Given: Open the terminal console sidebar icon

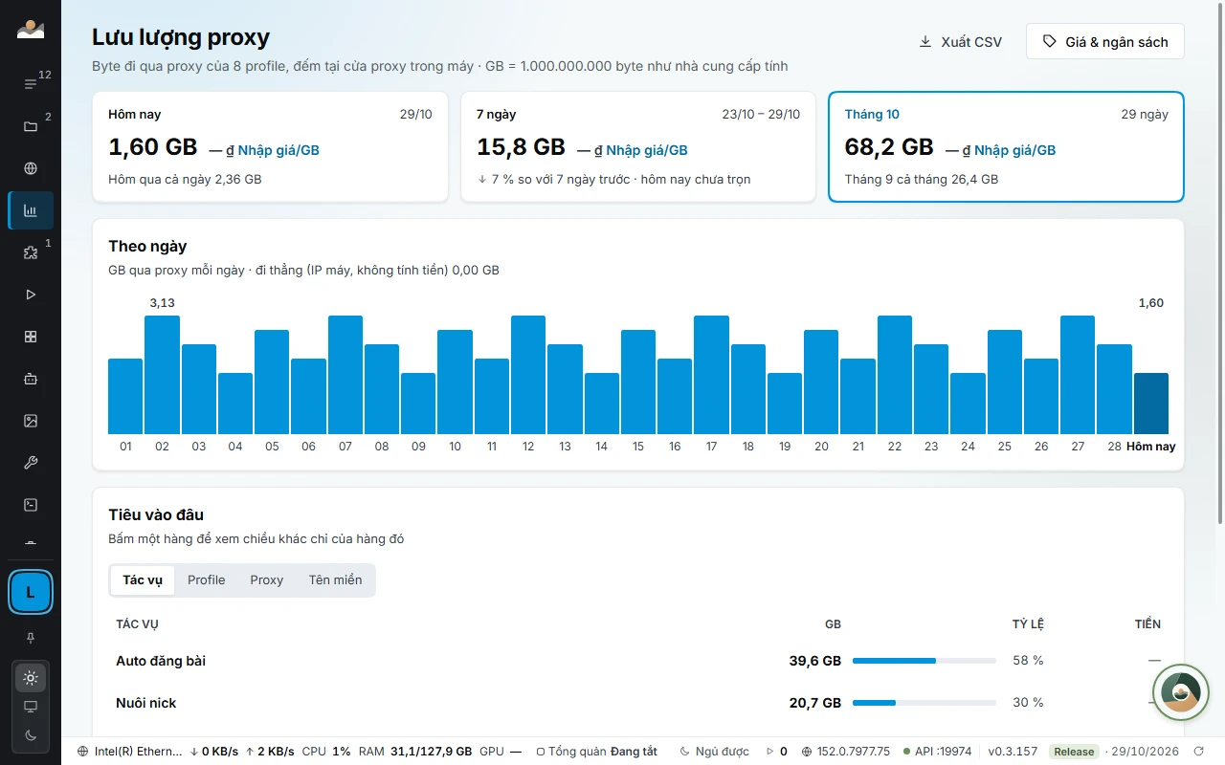Looking at the screenshot, I should (31, 505).
